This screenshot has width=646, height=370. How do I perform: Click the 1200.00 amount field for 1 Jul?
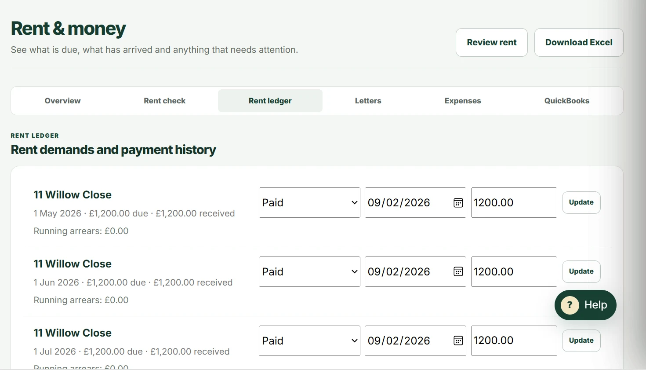pyautogui.click(x=514, y=341)
